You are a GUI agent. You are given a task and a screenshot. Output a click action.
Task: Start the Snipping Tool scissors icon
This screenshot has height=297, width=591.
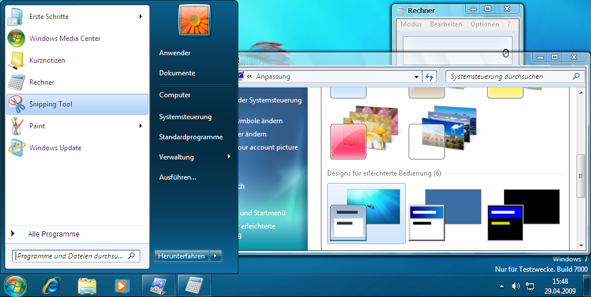[x=16, y=104]
